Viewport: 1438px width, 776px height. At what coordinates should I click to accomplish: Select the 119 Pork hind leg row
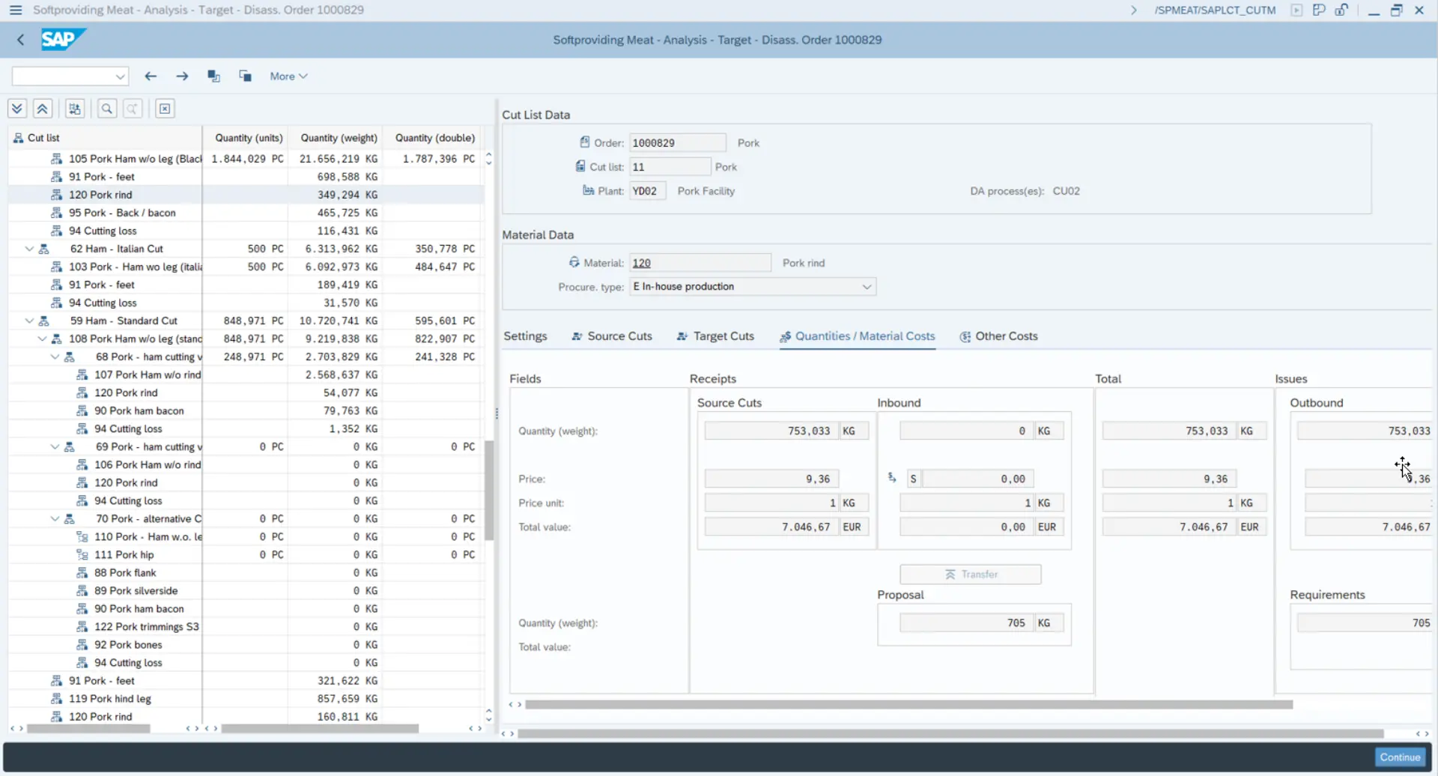point(246,699)
